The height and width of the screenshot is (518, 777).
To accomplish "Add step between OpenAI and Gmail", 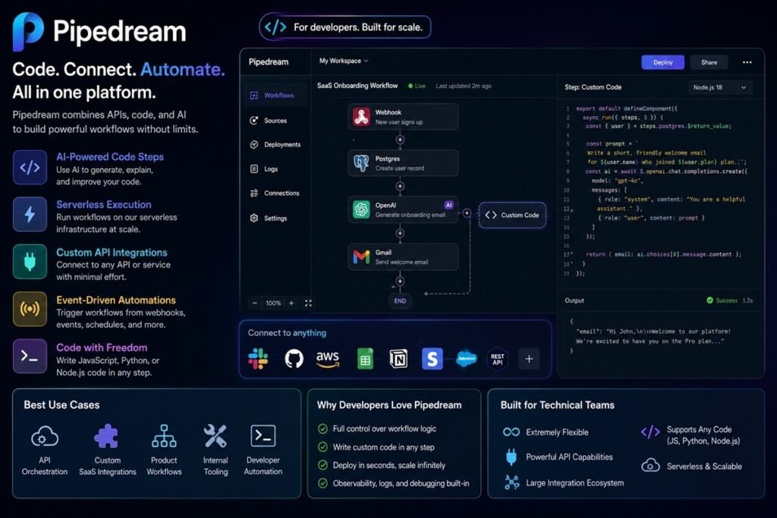I will point(400,234).
